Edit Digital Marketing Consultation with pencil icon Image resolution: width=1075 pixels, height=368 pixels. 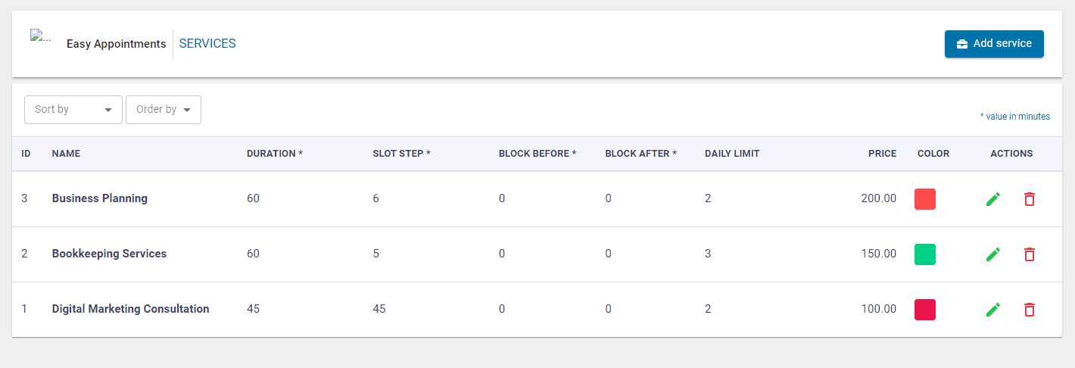coord(993,310)
